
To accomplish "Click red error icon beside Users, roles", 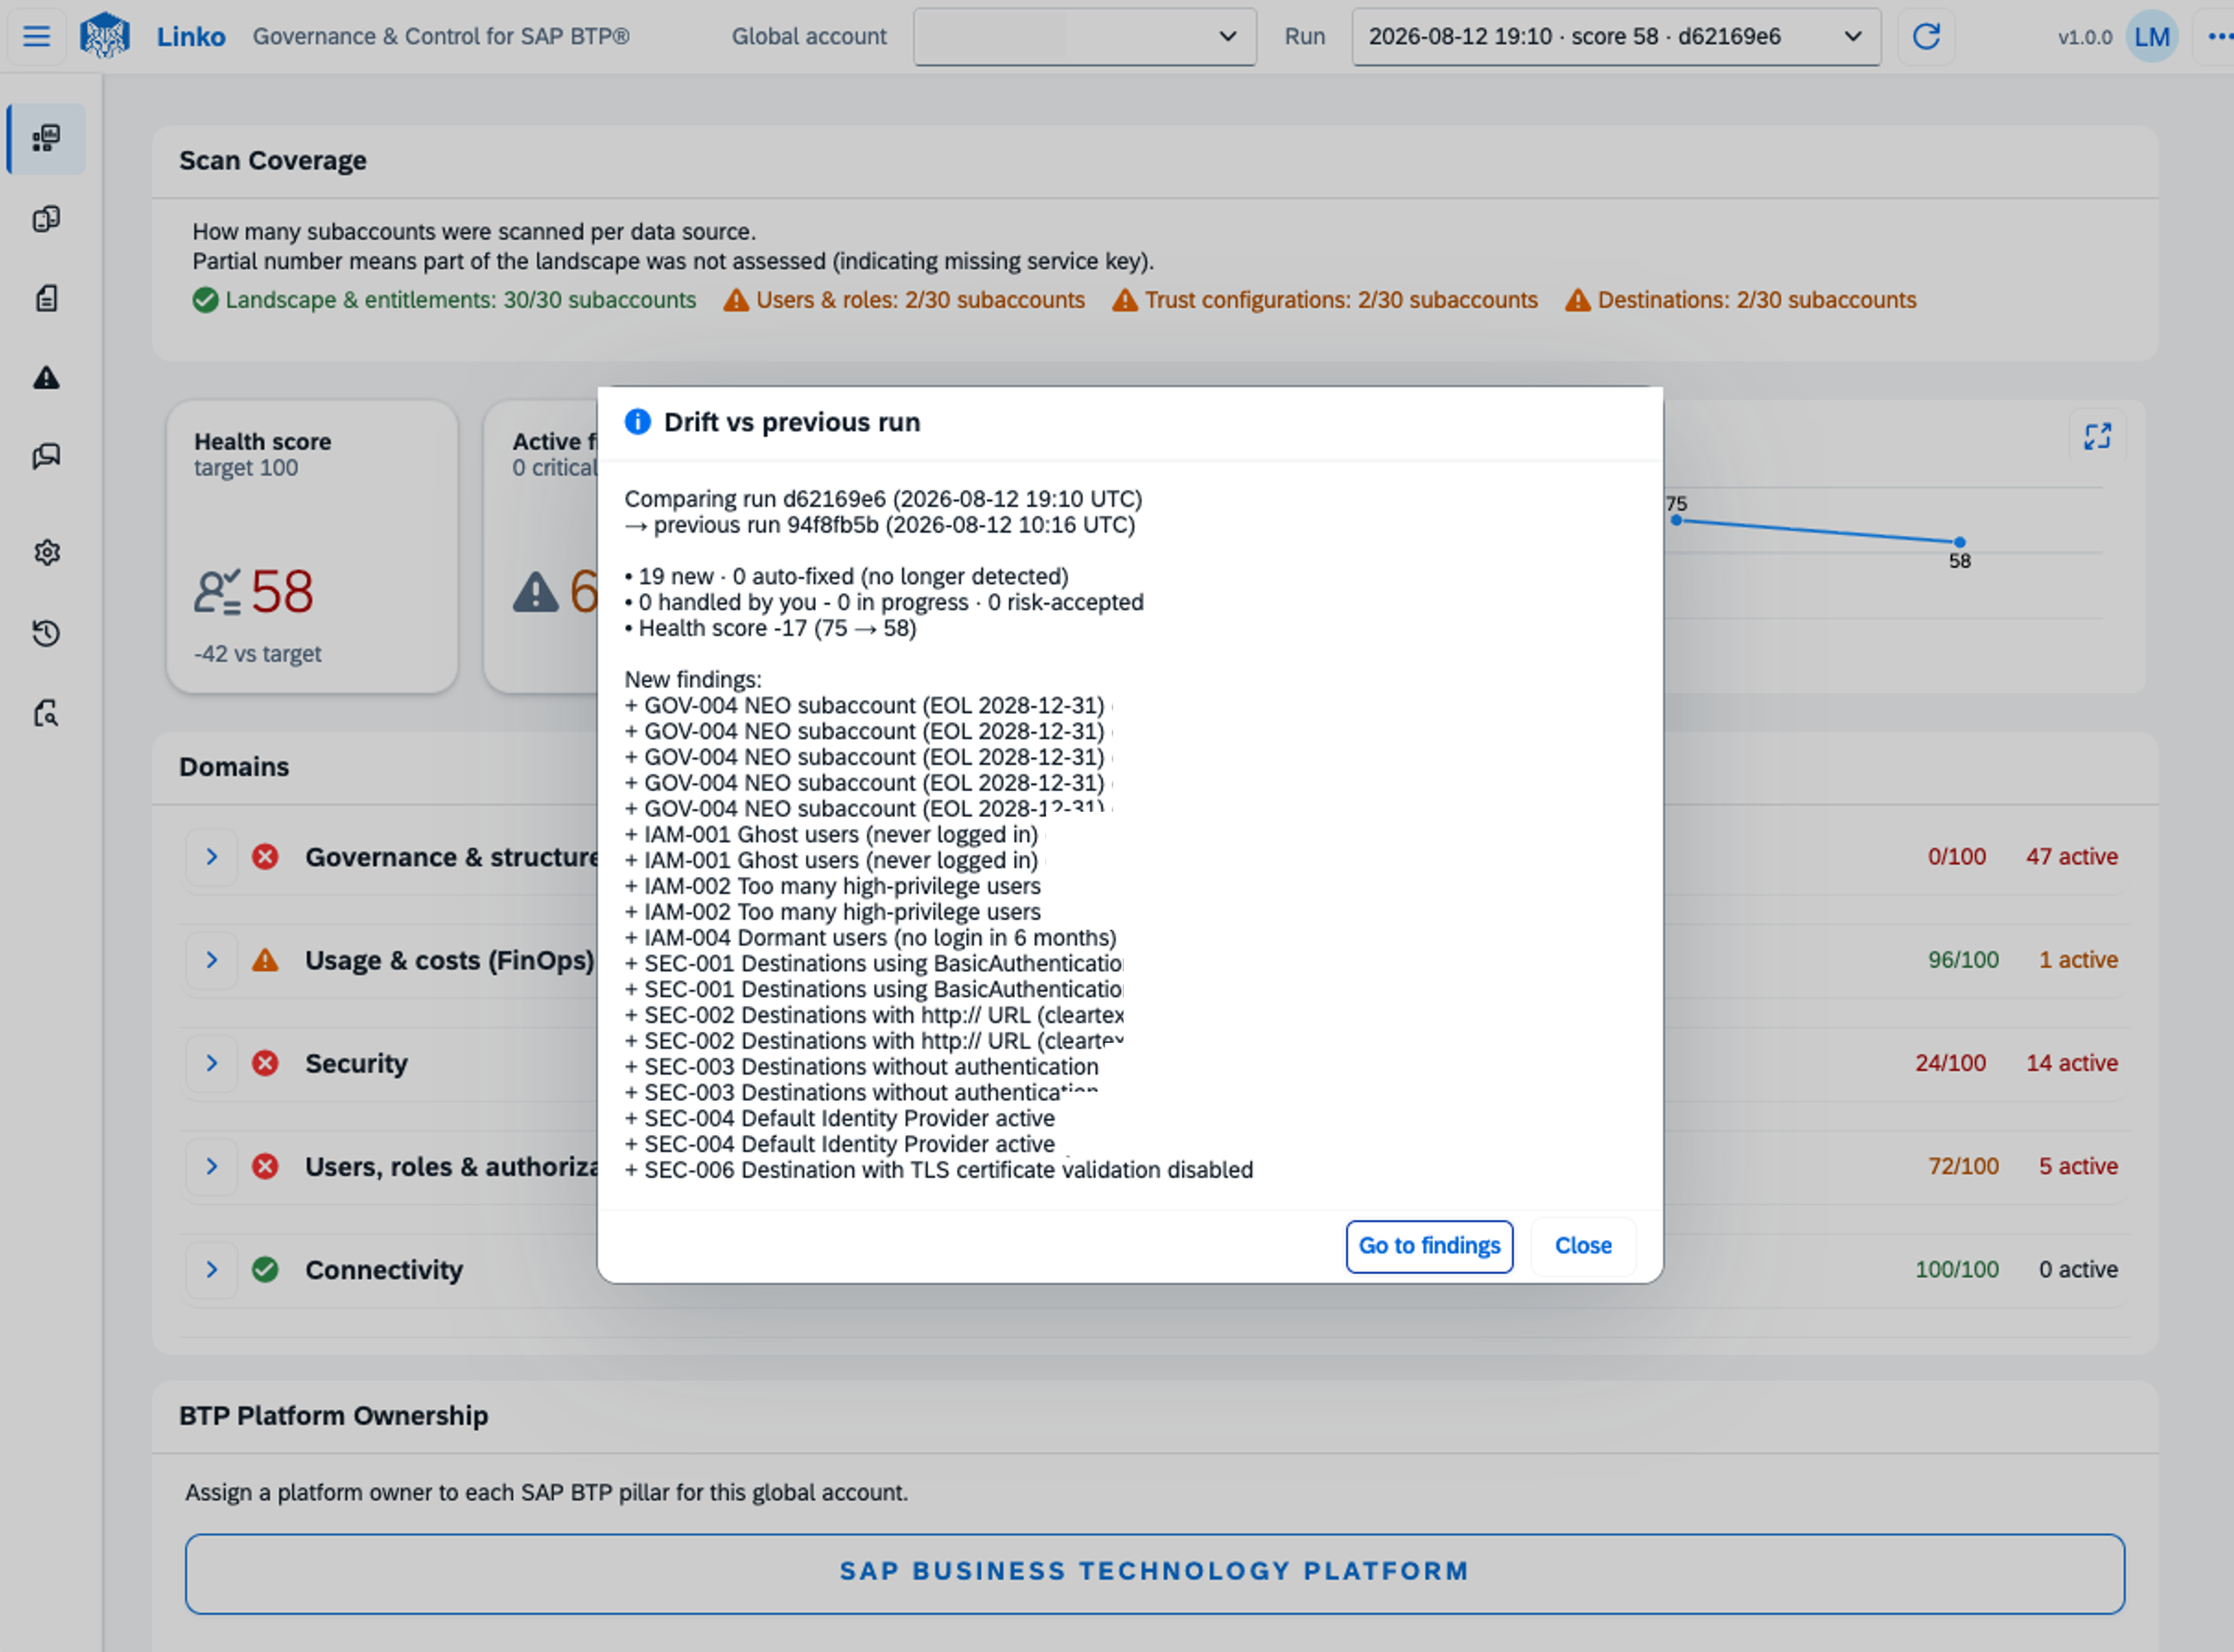I will pyautogui.click(x=265, y=1167).
